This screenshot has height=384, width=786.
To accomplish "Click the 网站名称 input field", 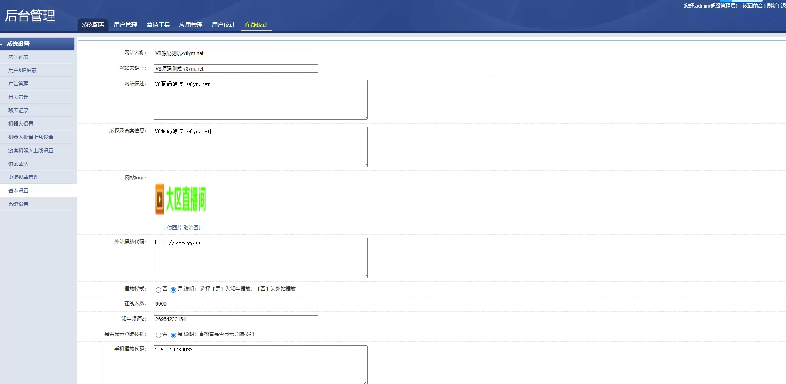I will pos(235,53).
